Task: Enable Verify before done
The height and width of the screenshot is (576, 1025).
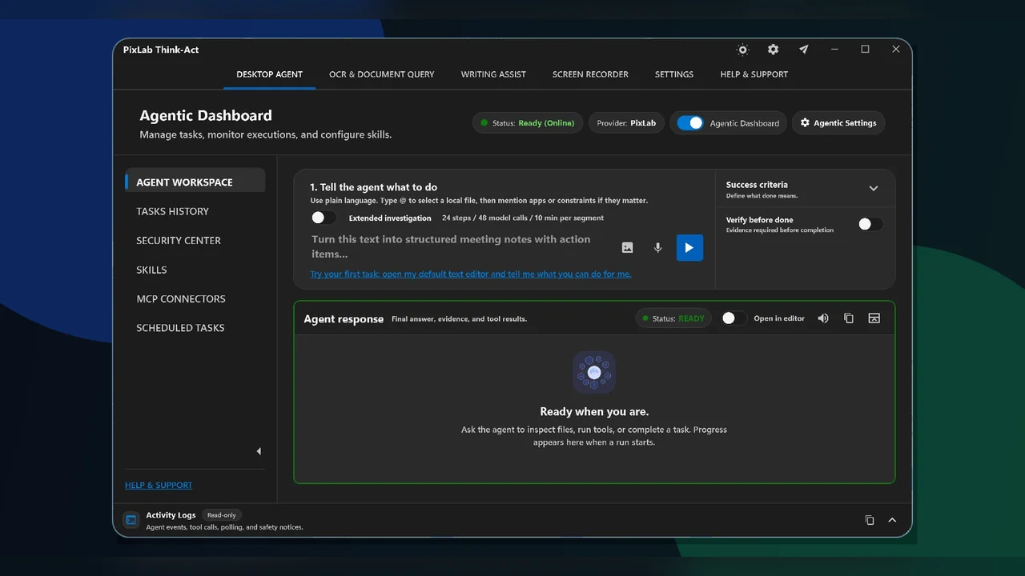Action: pyautogui.click(x=870, y=224)
